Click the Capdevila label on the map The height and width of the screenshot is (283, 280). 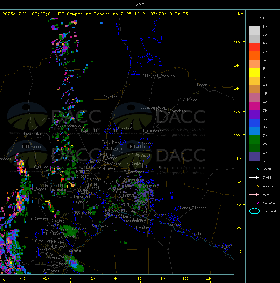click(91, 131)
